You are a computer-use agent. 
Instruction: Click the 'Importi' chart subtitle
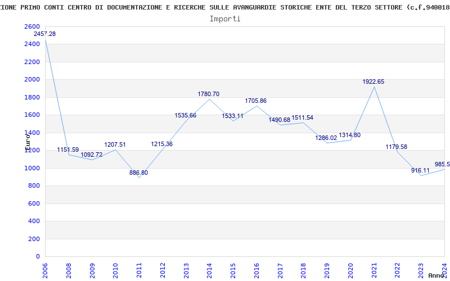225,19
